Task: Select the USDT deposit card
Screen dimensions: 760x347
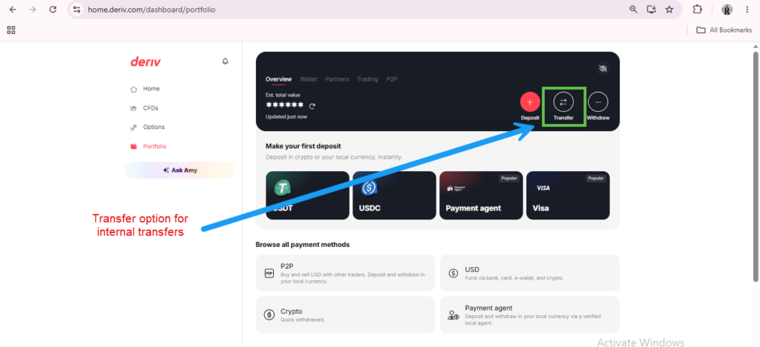Action: (307, 196)
